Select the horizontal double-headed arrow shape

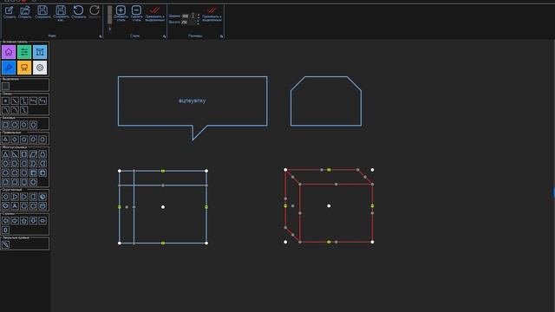tap(42, 221)
